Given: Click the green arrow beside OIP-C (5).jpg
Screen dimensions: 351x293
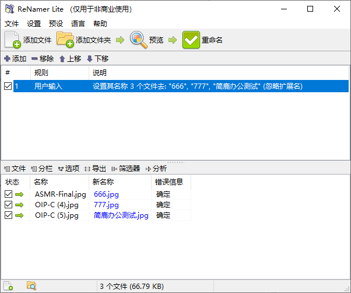Looking at the screenshot, I should pyautogui.click(x=19, y=215).
